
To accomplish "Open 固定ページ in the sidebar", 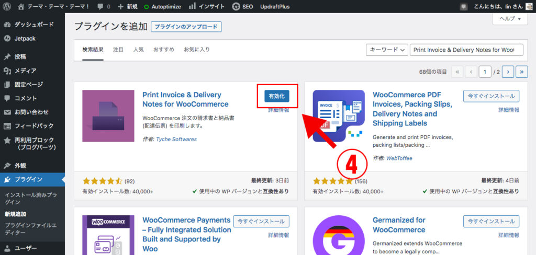I will click(32, 84).
